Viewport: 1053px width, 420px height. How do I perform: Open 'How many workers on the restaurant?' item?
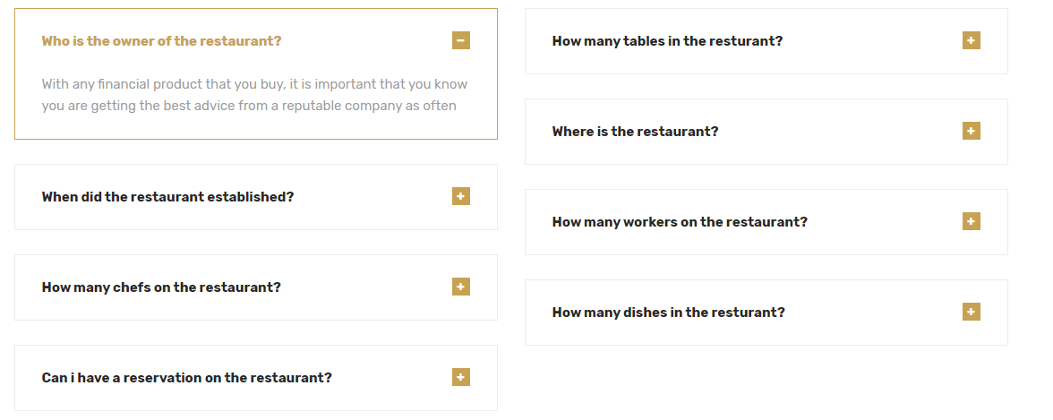pyautogui.click(x=680, y=222)
